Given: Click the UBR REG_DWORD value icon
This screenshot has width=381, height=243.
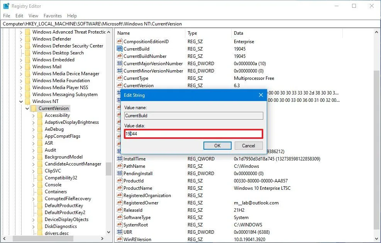Looking at the screenshot, I should (x=120, y=232).
